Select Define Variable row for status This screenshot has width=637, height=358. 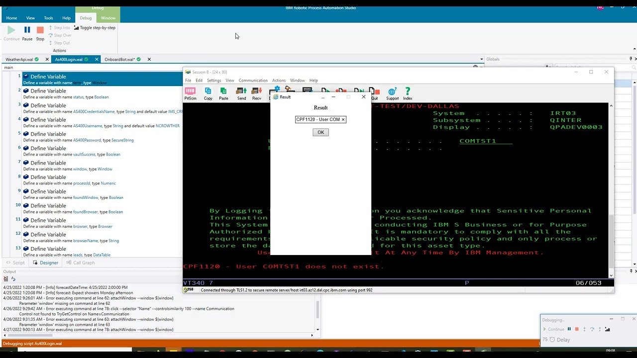pos(102,93)
